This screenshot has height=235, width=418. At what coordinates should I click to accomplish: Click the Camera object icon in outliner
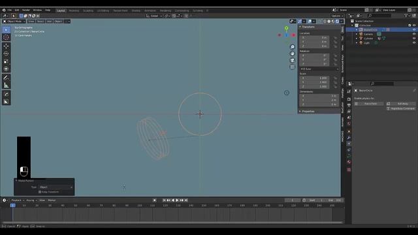pos(361,34)
